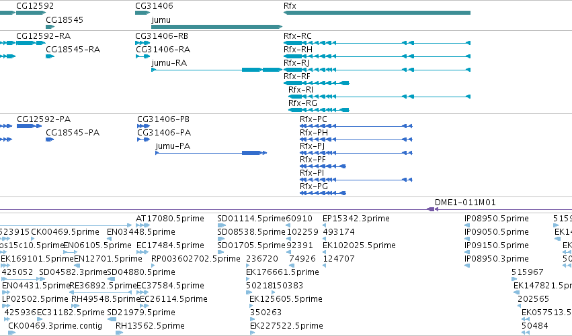Open the SD21979.5prime EST label
This screenshot has width=572, height=336.
tap(141, 313)
